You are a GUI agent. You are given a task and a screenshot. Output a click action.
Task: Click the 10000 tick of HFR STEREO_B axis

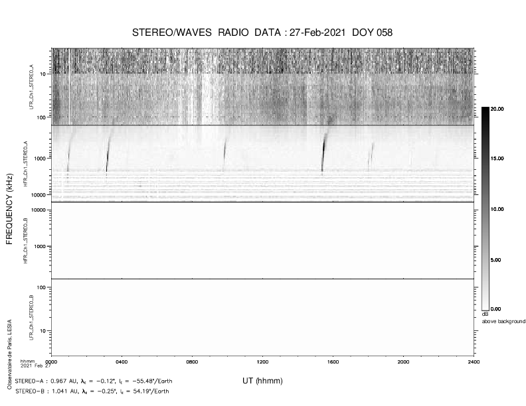pyautogui.click(x=39, y=210)
